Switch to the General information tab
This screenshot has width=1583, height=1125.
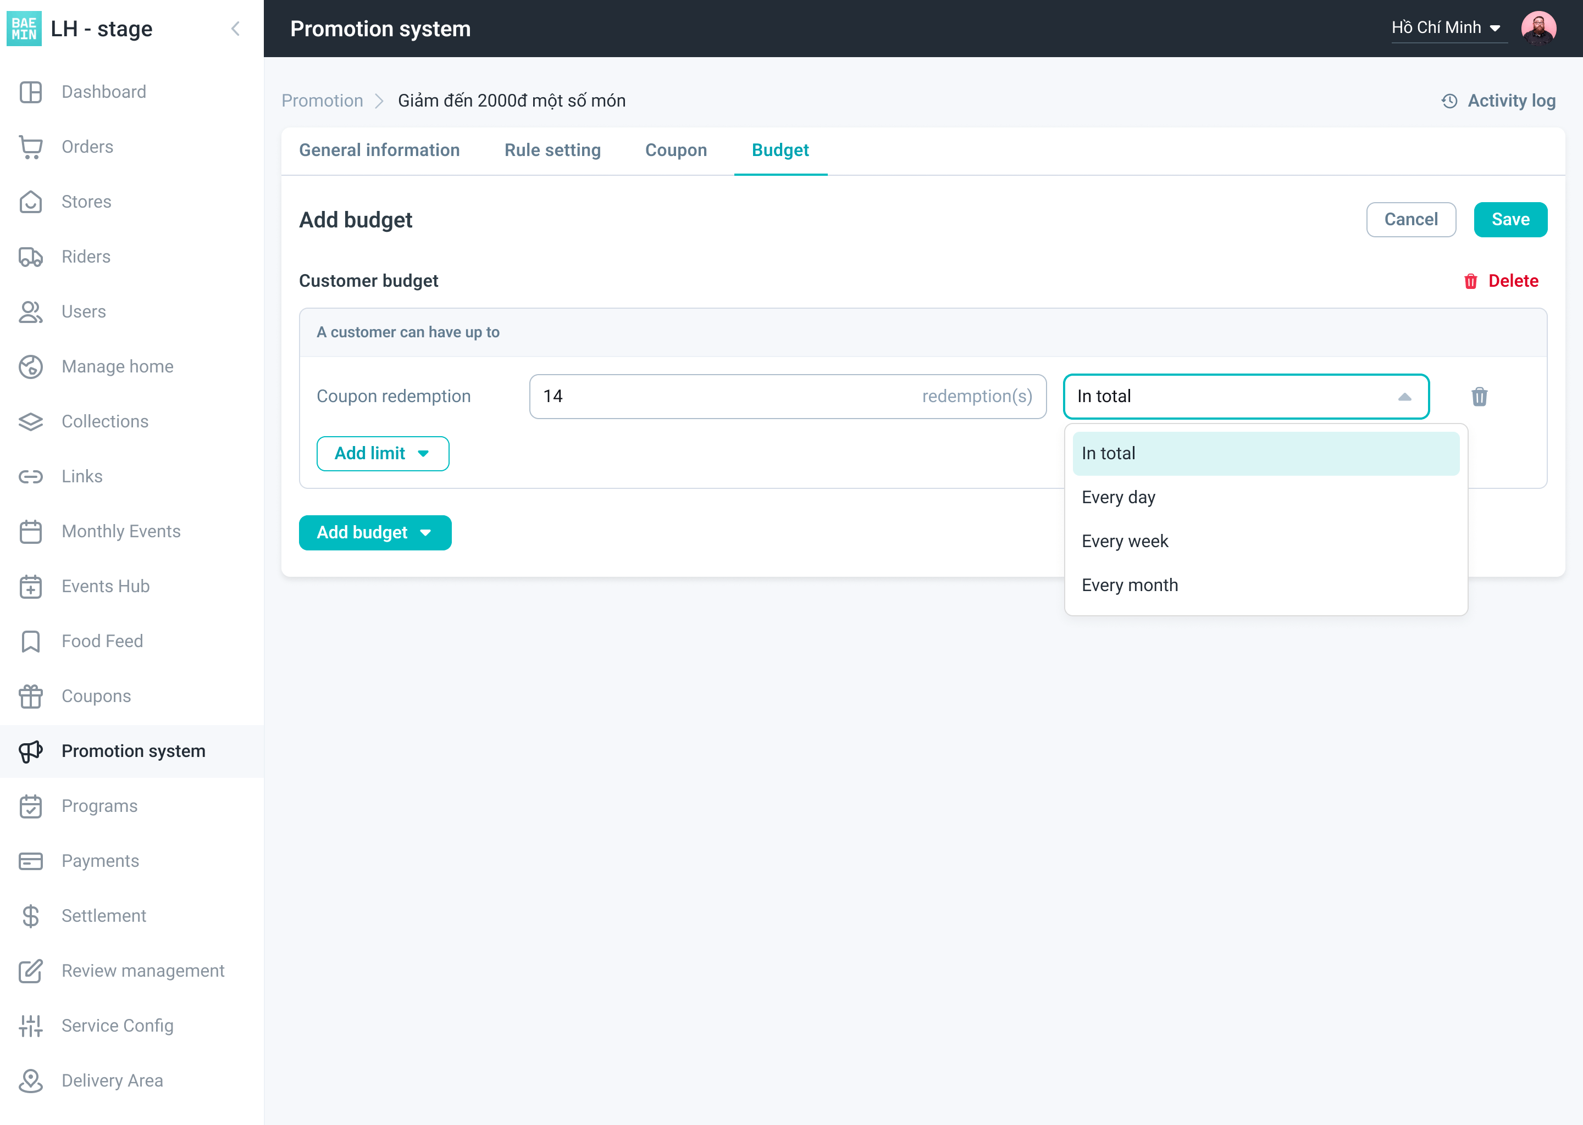379,151
